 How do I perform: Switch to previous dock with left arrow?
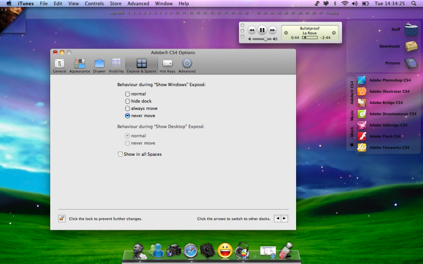coord(278,219)
